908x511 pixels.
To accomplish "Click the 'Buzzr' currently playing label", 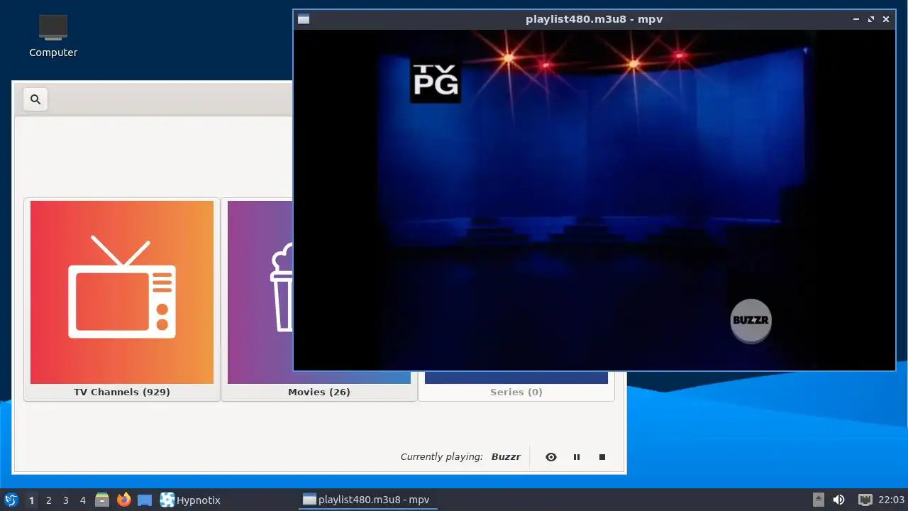I will pos(506,457).
